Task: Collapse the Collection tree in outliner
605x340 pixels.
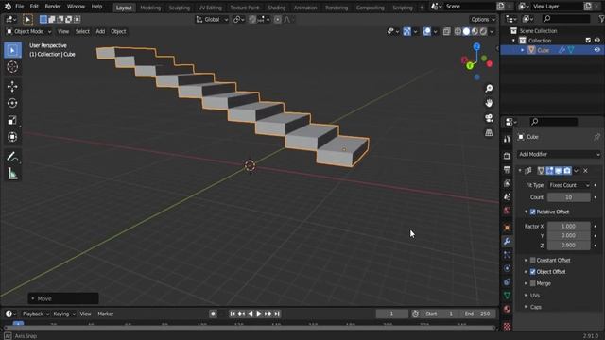Action: click(x=513, y=41)
